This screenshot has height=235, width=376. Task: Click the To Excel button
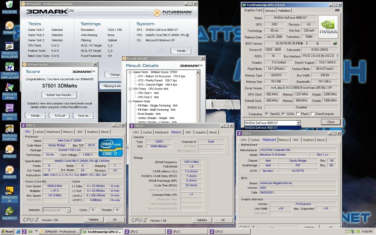pos(60,116)
